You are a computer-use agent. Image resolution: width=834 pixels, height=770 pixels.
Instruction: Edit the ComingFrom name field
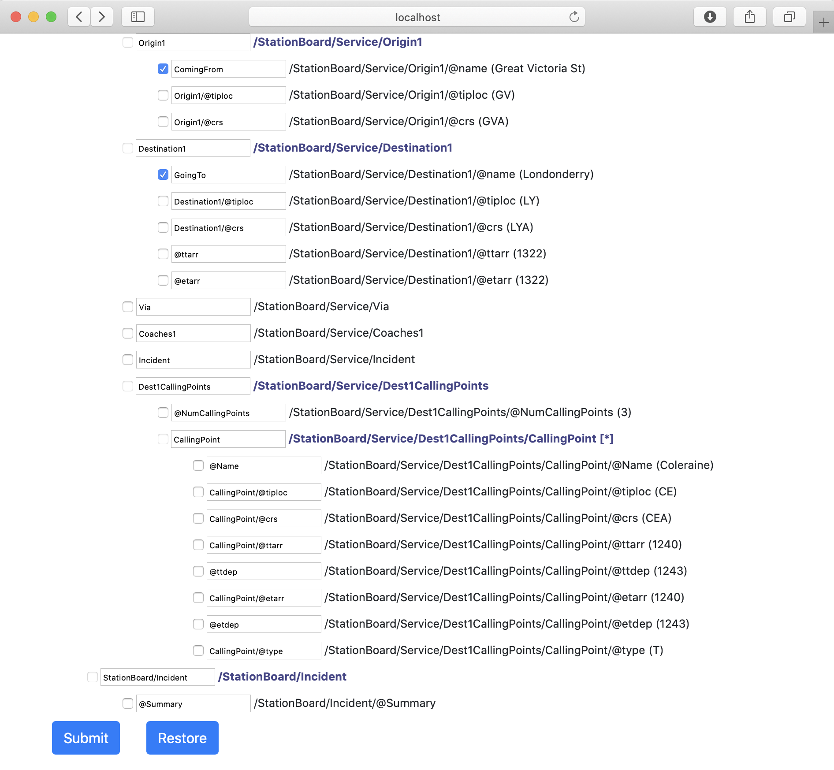coord(228,69)
